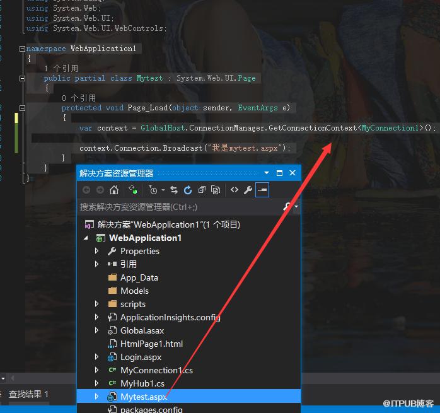Click 'System.Web.UI.WebControls' using line
The image size is (440, 413).
pyautogui.click(x=108, y=28)
